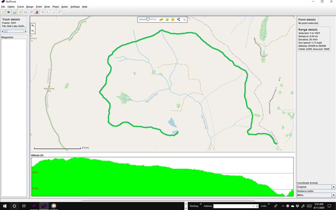Open the Track menu
This screenshot has width=336, height=210.
(x=20, y=7)
